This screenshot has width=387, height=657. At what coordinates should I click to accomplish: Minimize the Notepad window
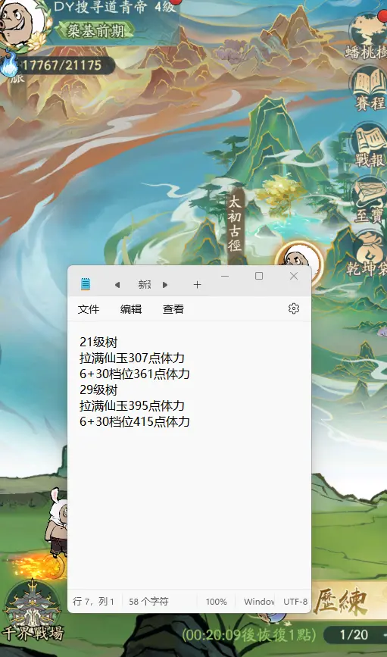(x=225, y=276)
